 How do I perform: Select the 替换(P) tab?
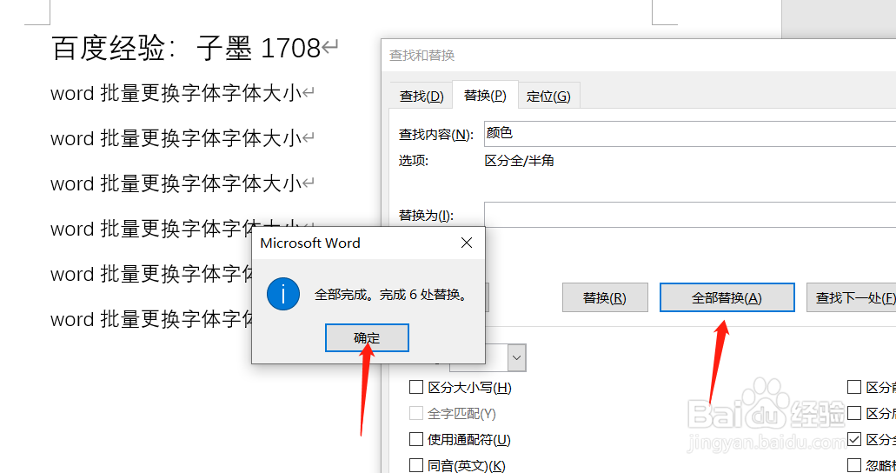(485, 95)
